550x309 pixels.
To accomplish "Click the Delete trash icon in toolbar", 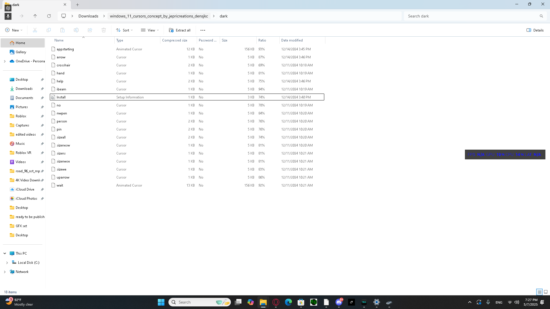I will coord(104,30).
